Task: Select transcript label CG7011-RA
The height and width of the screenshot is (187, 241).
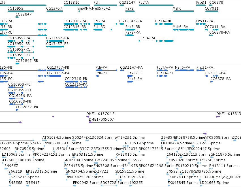Action: click(215, 27)
